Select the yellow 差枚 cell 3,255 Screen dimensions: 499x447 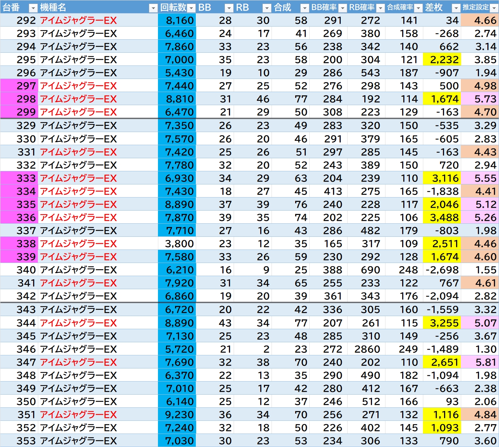(x=442, y=323)
